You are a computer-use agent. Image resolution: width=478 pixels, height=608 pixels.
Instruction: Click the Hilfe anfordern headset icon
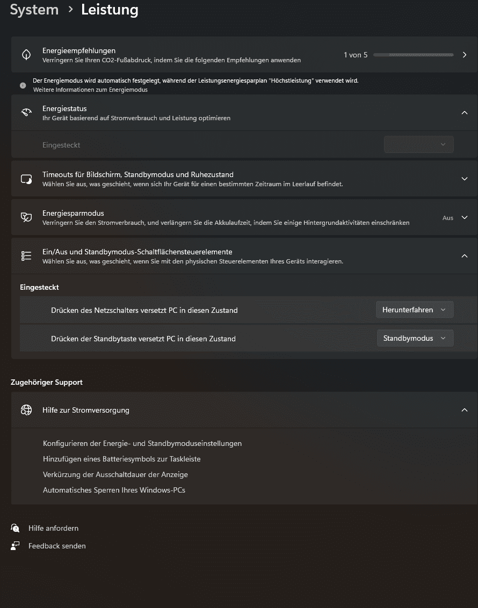(16, 528)
